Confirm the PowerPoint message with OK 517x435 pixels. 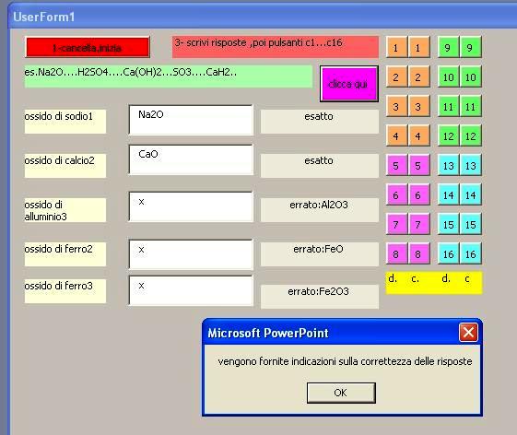tap(341, 393)
